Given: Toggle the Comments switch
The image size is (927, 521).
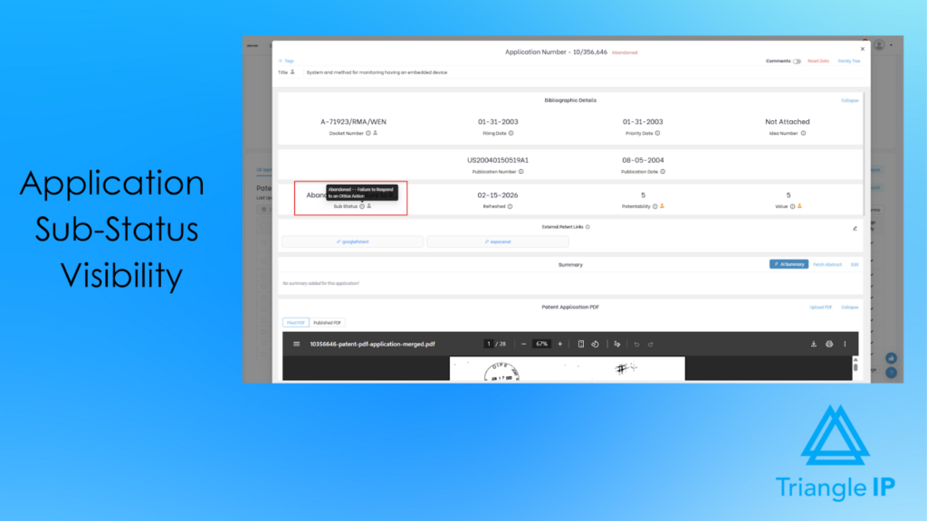Looking at the screenshot, I should tap(797, 61).
